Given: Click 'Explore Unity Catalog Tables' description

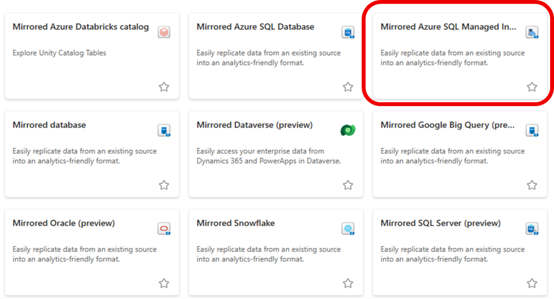Looking at the screenshot, I should click(60, 53).
